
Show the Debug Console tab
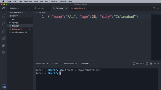click(70, 63)
